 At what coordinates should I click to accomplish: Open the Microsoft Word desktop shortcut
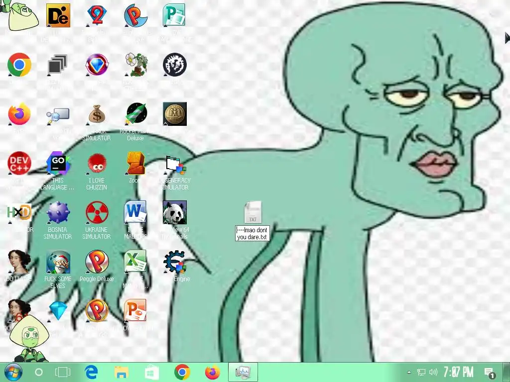pos(135,212)
